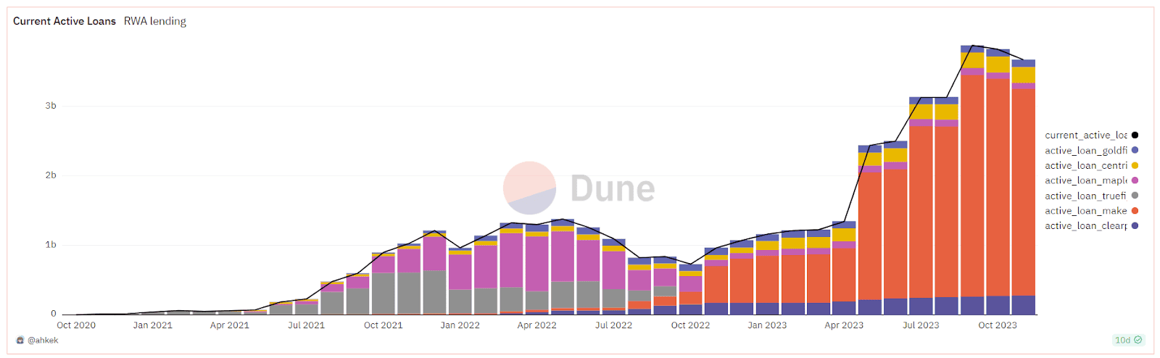Click active_loan_make orange legend dot

click(x=1135, y=211)
